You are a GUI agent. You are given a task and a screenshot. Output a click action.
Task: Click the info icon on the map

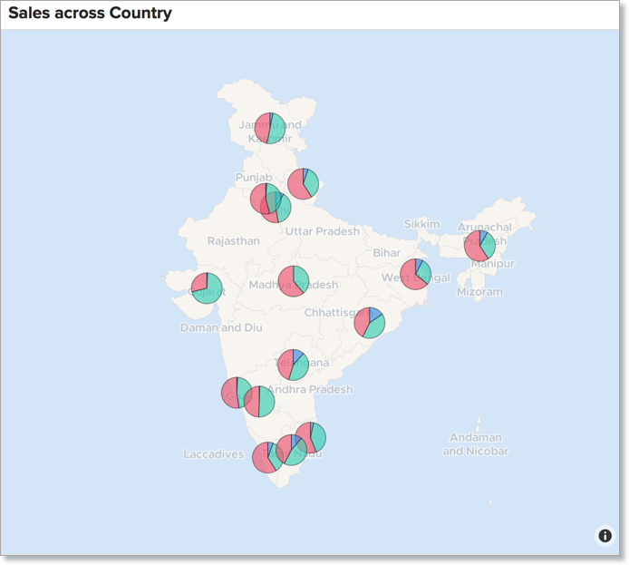[605, 535]
